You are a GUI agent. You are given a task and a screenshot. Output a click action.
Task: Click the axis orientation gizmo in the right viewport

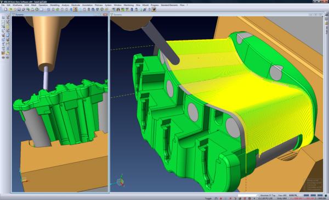[120, 181]
